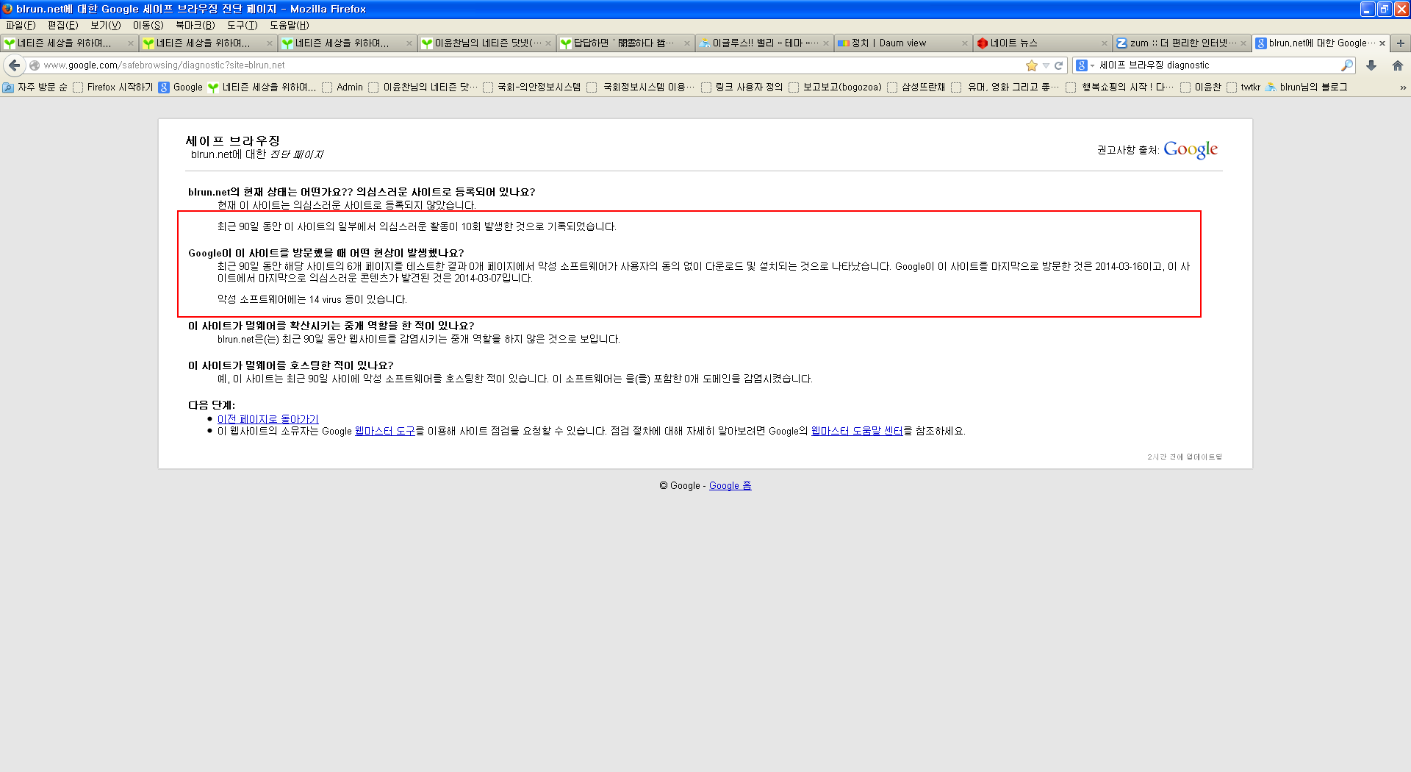Close the '답답하면' tab
Viewport: 1411px width, 772px height.
point(687,43)
